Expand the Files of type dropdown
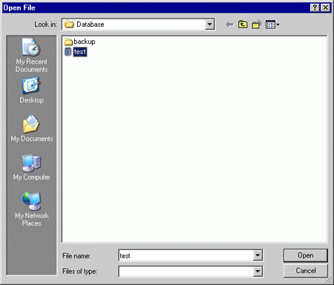 [258, 272]
